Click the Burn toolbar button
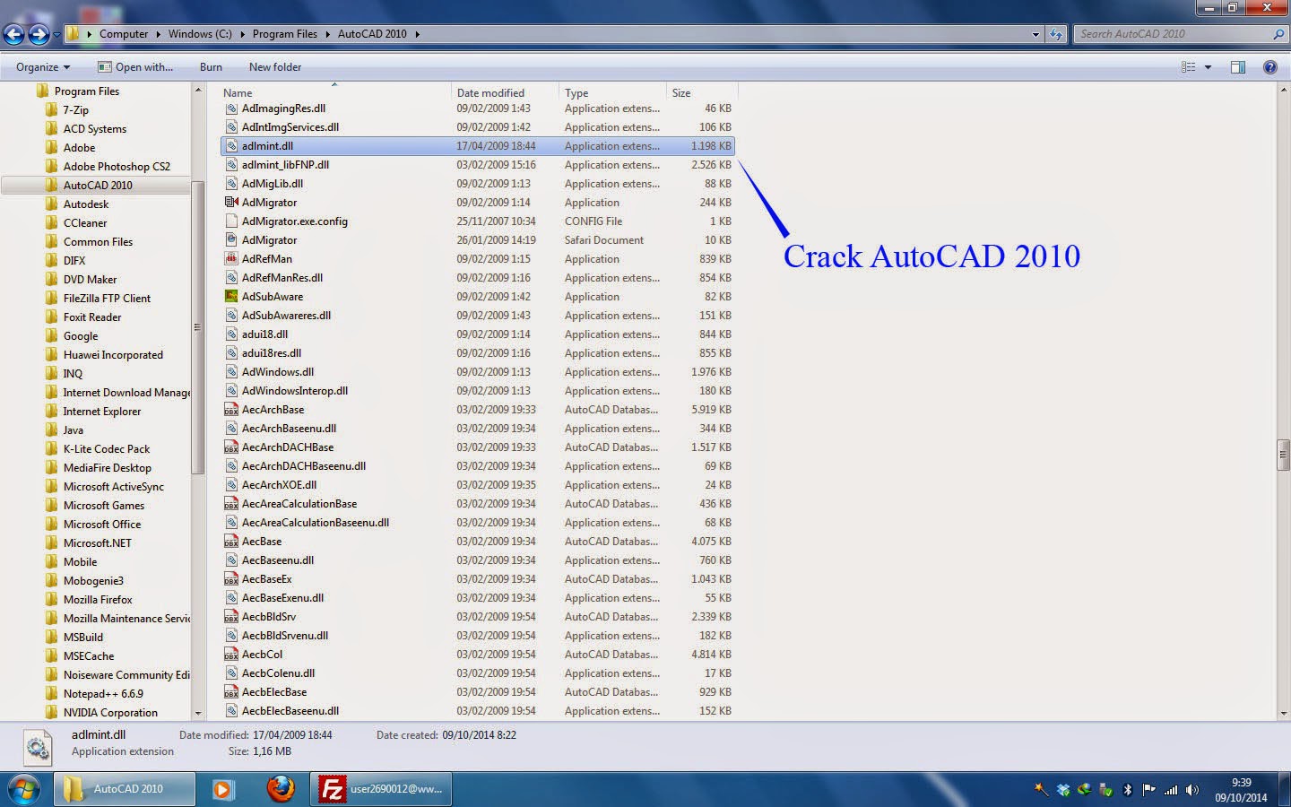 point(211,67)
